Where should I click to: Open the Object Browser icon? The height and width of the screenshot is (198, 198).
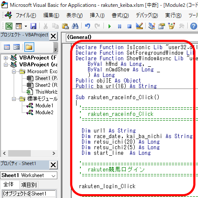tap(171, 26)
